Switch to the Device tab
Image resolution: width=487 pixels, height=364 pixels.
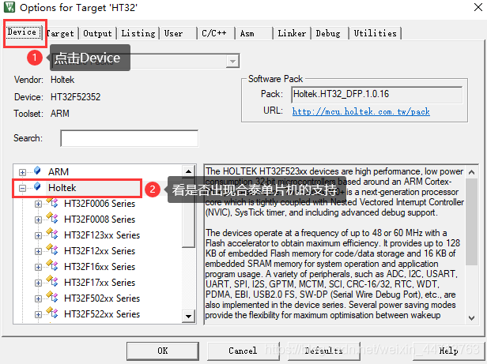[x=24, y=32]
